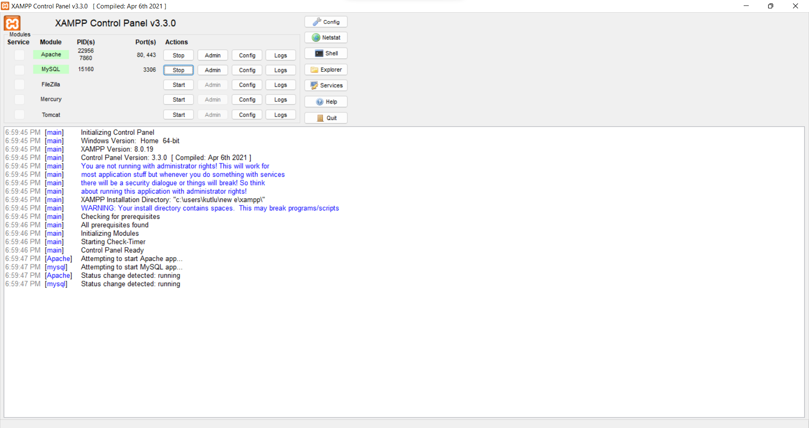Launch the Shell console

[x=325, y=53]
